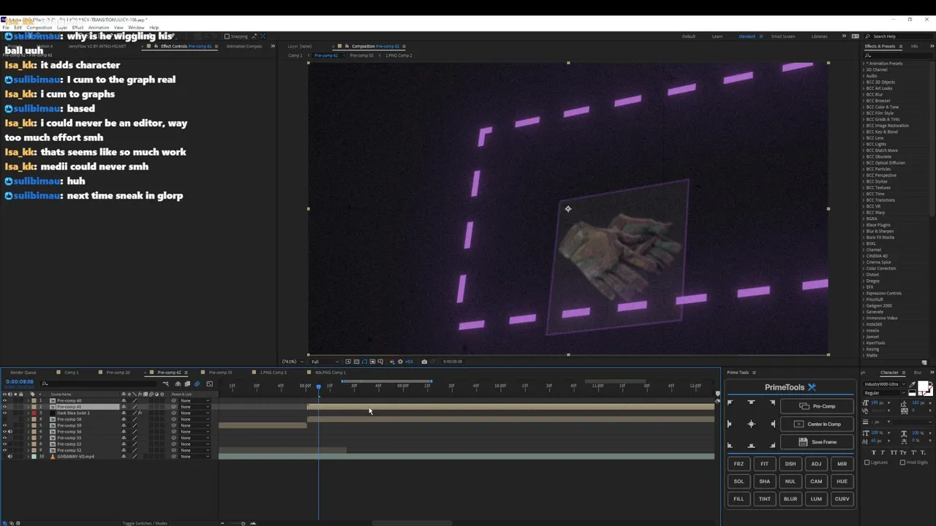Expand the GIVEAWAY-VO.mp4 layer twirl

tap(29, 457)
